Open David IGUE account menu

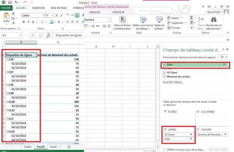click(215, 12)
